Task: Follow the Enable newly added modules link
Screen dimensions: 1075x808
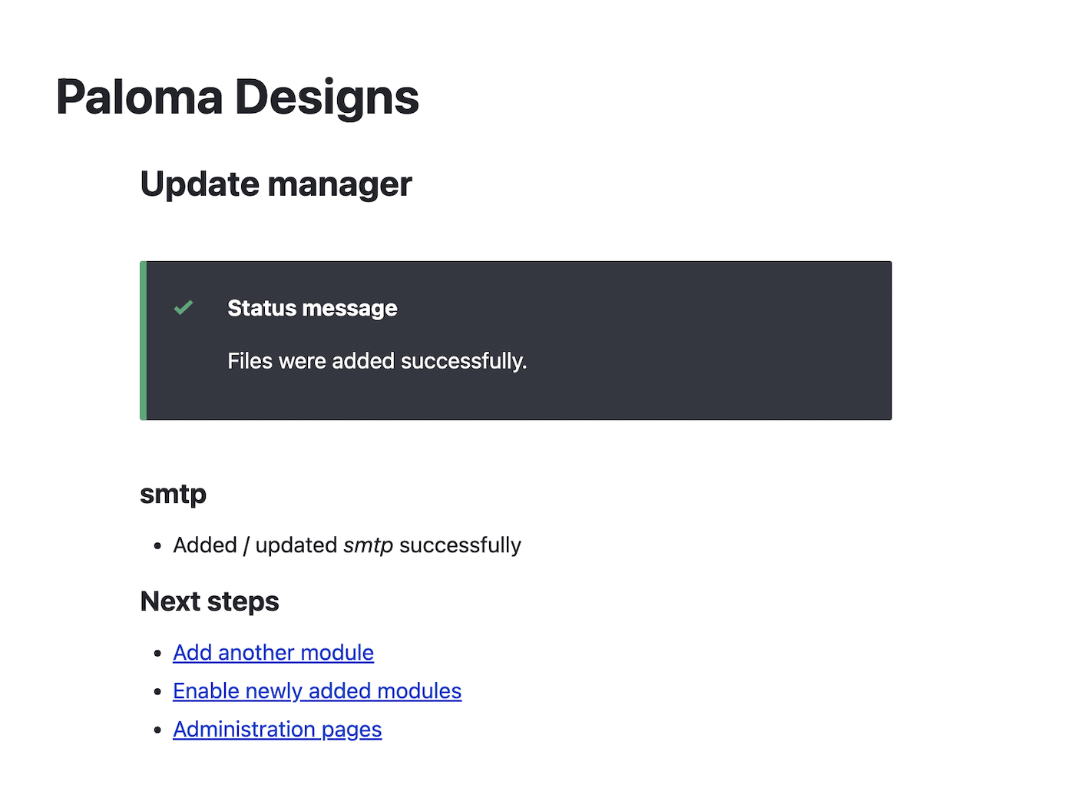Action: click(317, 690)
